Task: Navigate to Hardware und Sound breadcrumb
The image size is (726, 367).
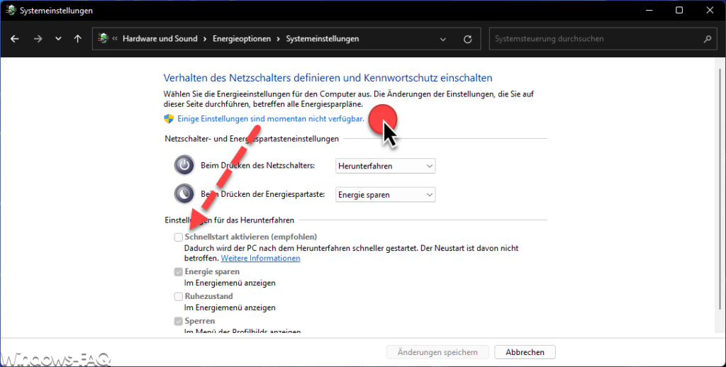Action: 160,39
